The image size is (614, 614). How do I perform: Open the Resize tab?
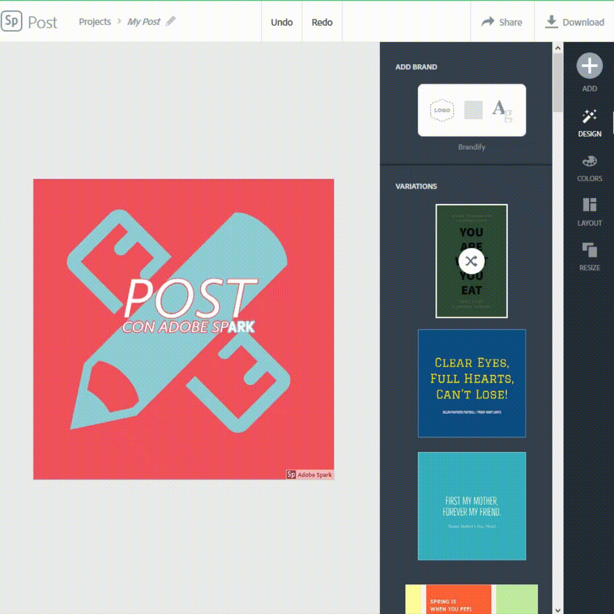pos(590,257)
